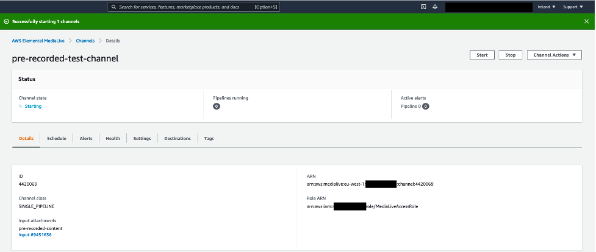Focus the services search field
The width and height of the screenshot is (596, 252).
coord(194,7)
